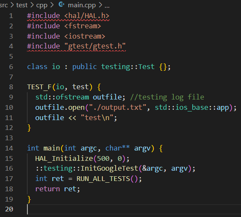Click the "./output.txt" string literal
The width and height of the screenshot is (241, 217).
coord(118,108)
